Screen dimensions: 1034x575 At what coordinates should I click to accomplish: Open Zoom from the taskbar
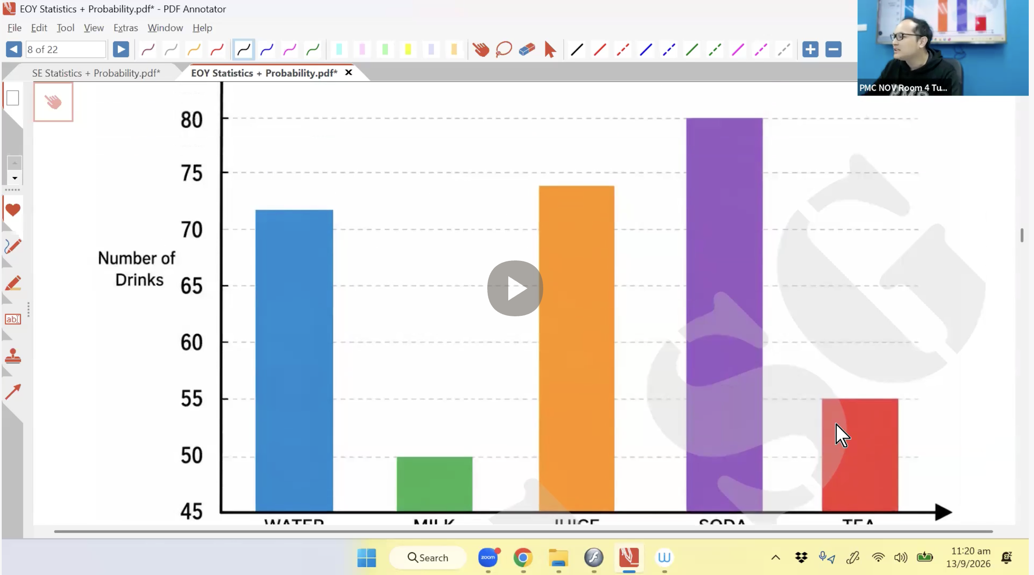point(488,558)
